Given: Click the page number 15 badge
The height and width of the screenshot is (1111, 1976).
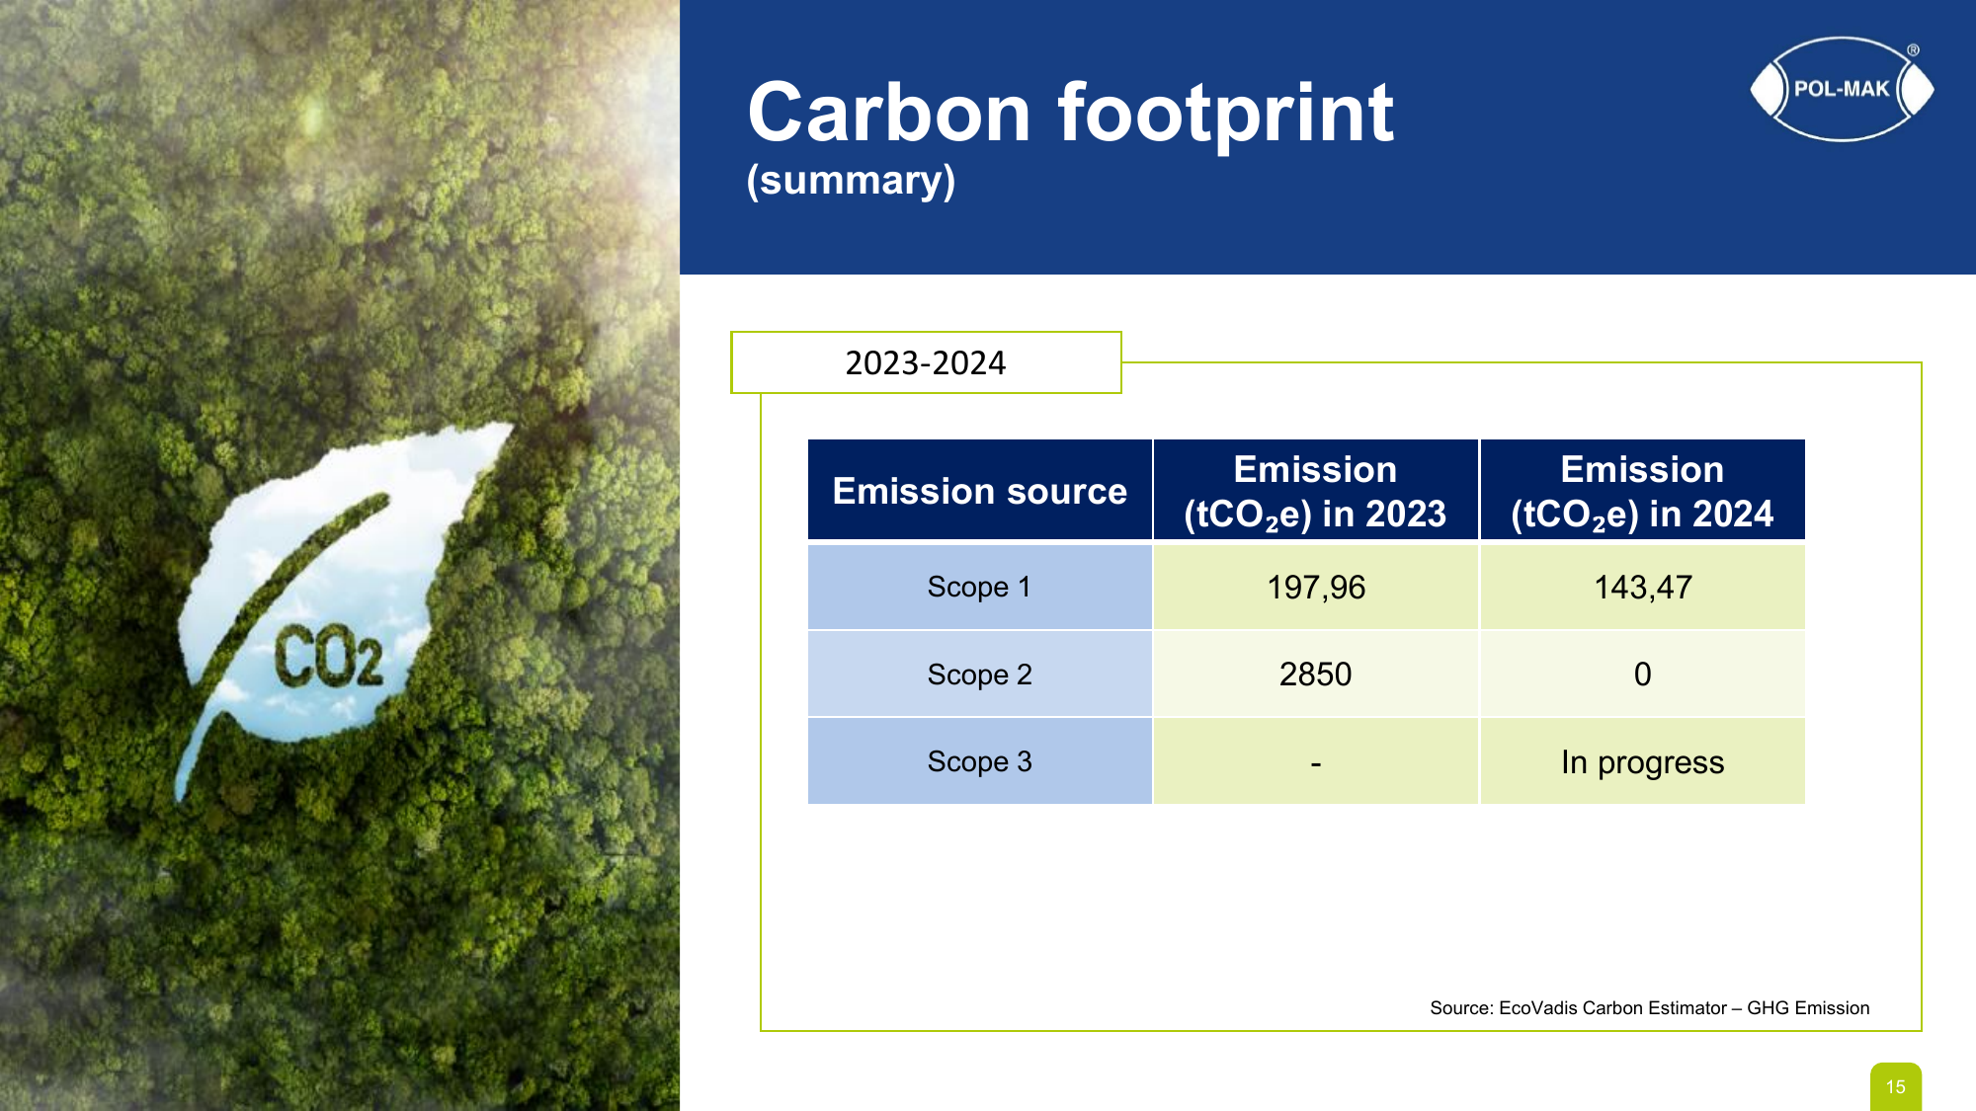Looking at the screenshot, I should pyautogui.click(x=1895, y=1086).
